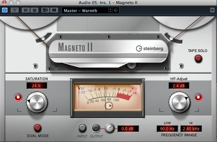
Task: Toggle the HF-Adjust on/off red LED button
Action: tap(198, 98)
